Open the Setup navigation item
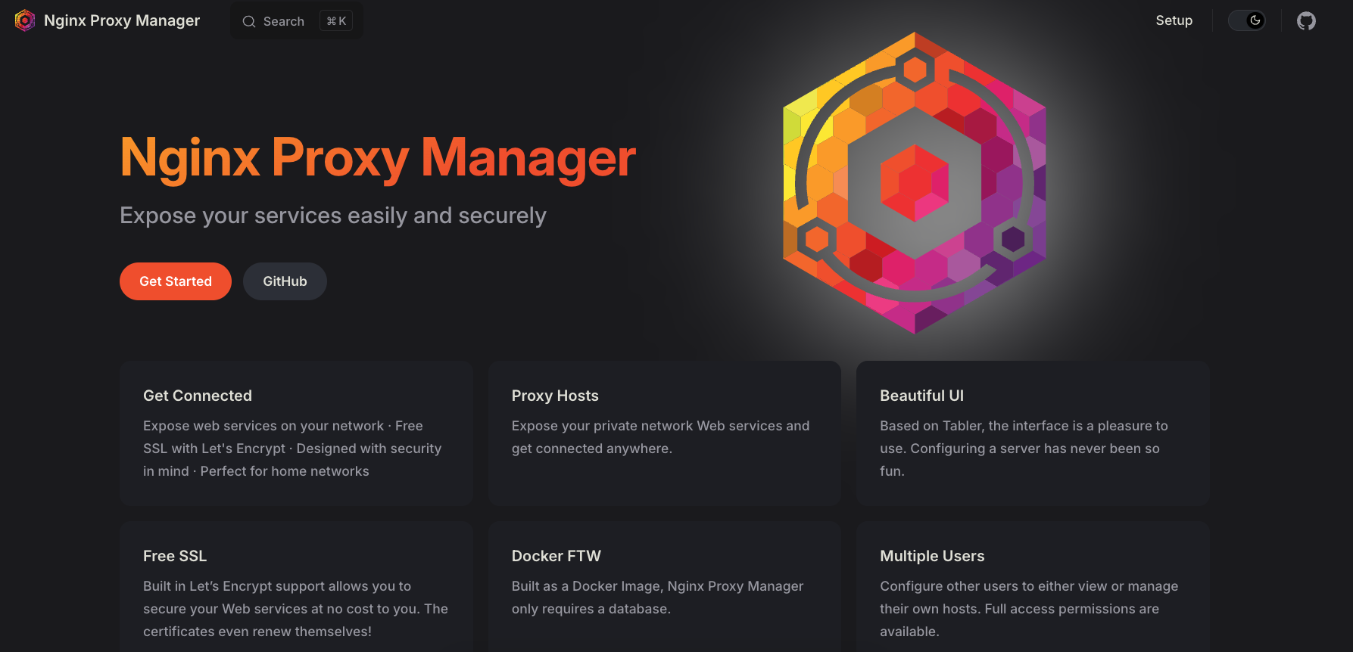 coord(1174,20)
